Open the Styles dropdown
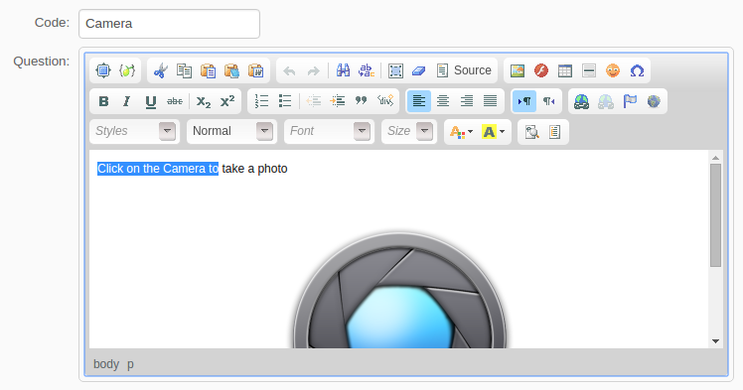 click(x=134, y=131)
